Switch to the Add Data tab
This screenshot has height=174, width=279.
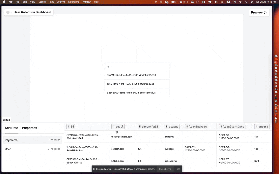point(11,128)
